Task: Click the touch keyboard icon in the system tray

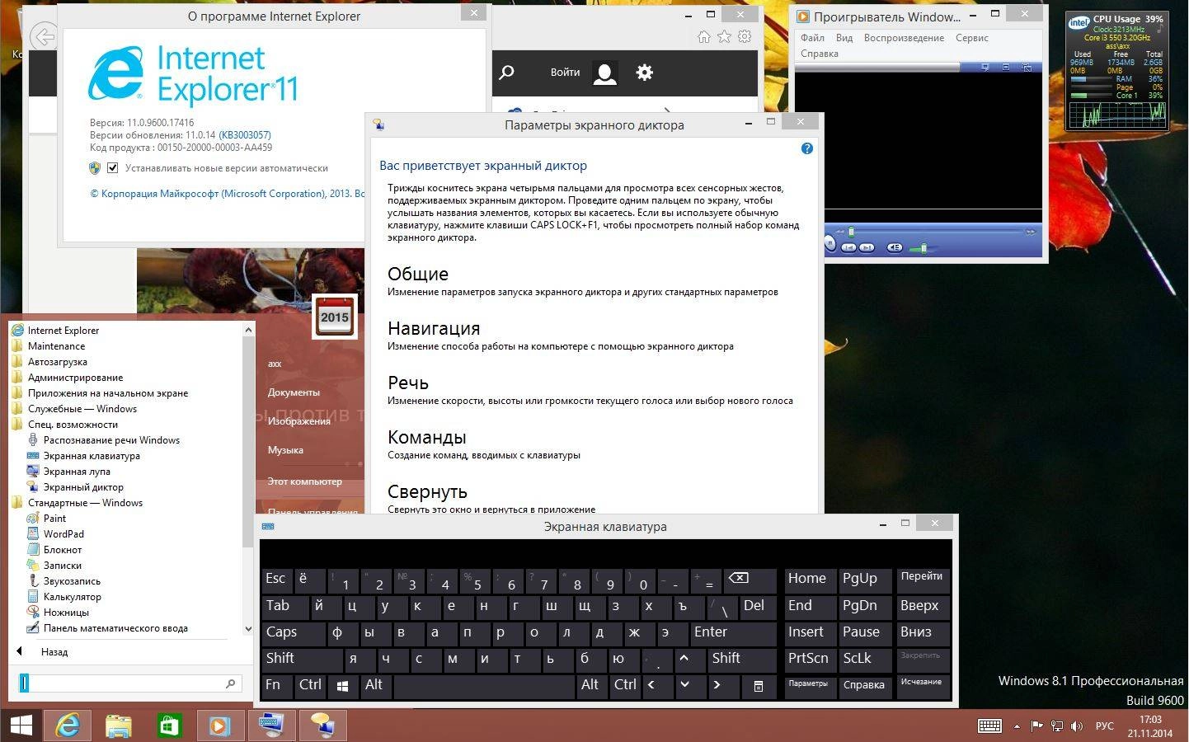Action: tap(989, 726)
